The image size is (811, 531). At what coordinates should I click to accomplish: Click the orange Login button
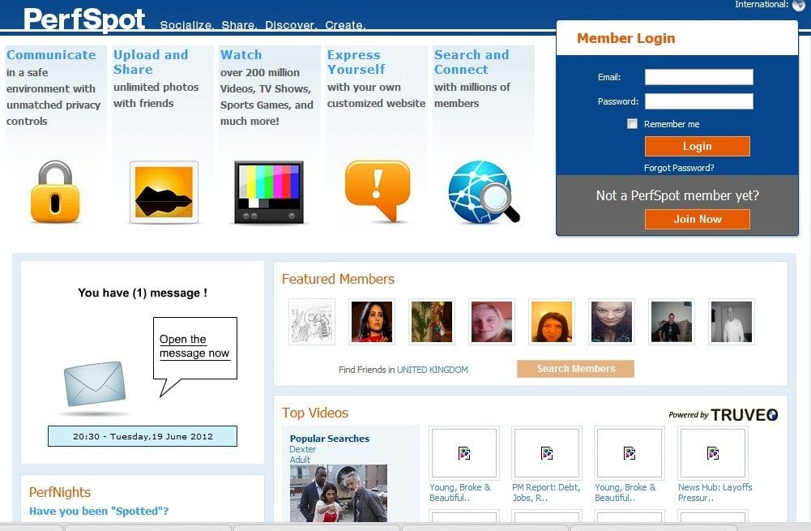click(698, 147)
